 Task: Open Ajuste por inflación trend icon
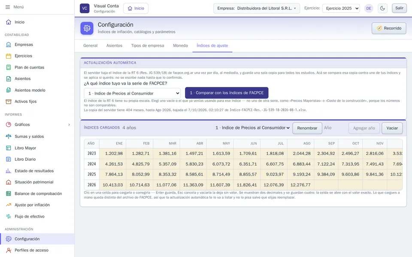point(9,205)
